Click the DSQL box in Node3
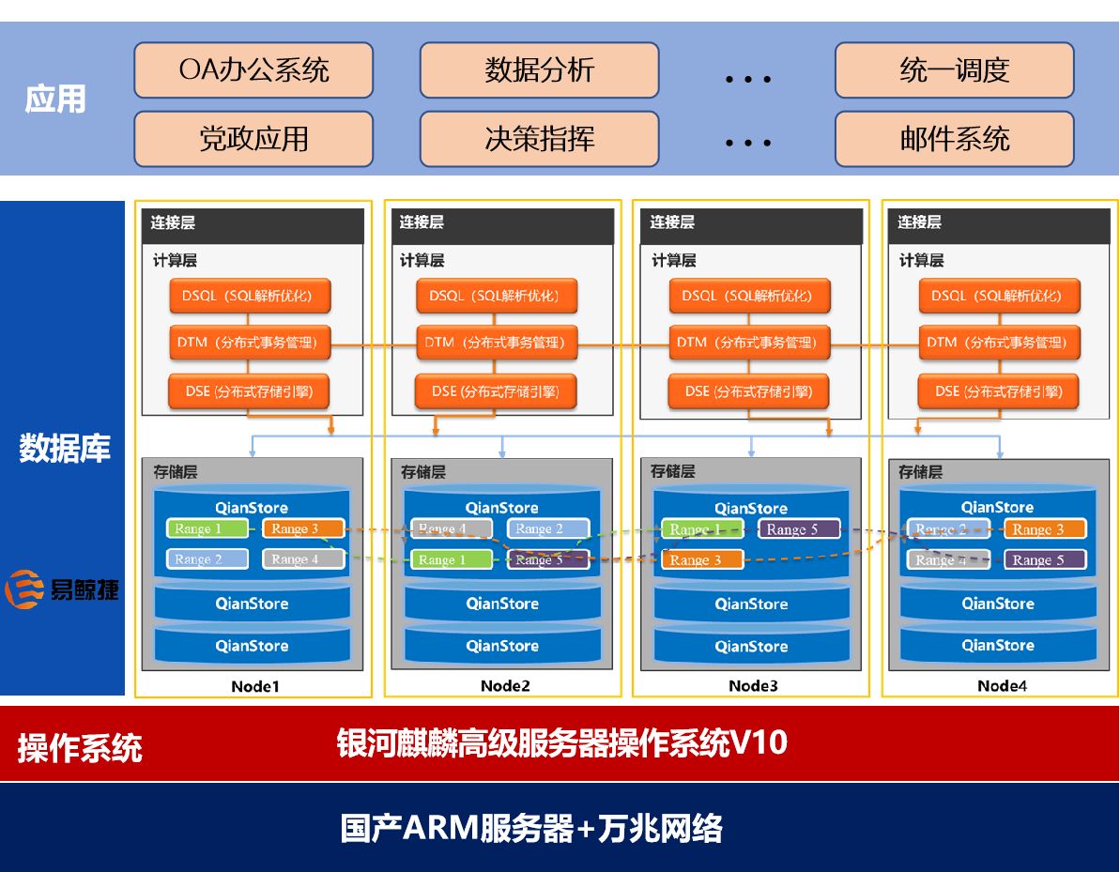1120x872 pixels. pos(750,296)
